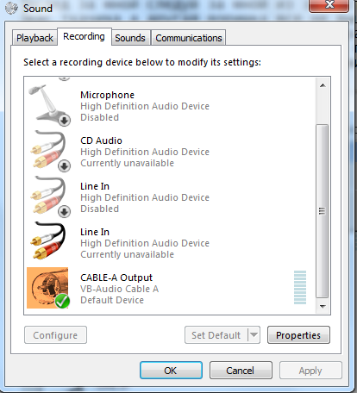Select the disabled Microphone device icon
357x393 pixels.
click(x=49, y=105)
